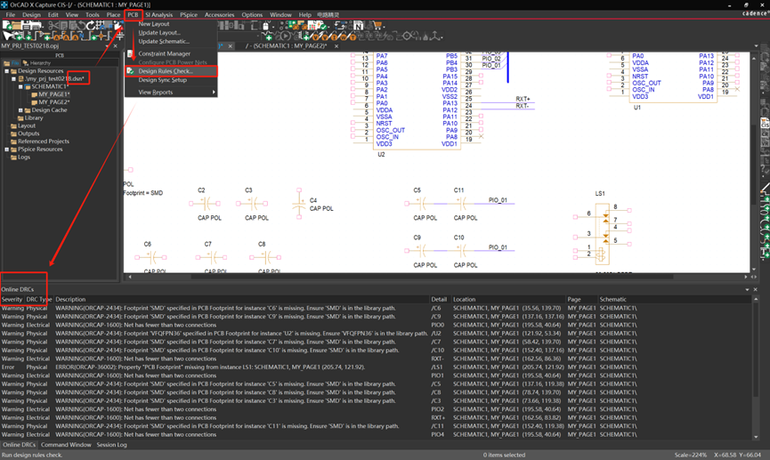
Task: Select the arrow pointer tool
Action: [8, 36]
